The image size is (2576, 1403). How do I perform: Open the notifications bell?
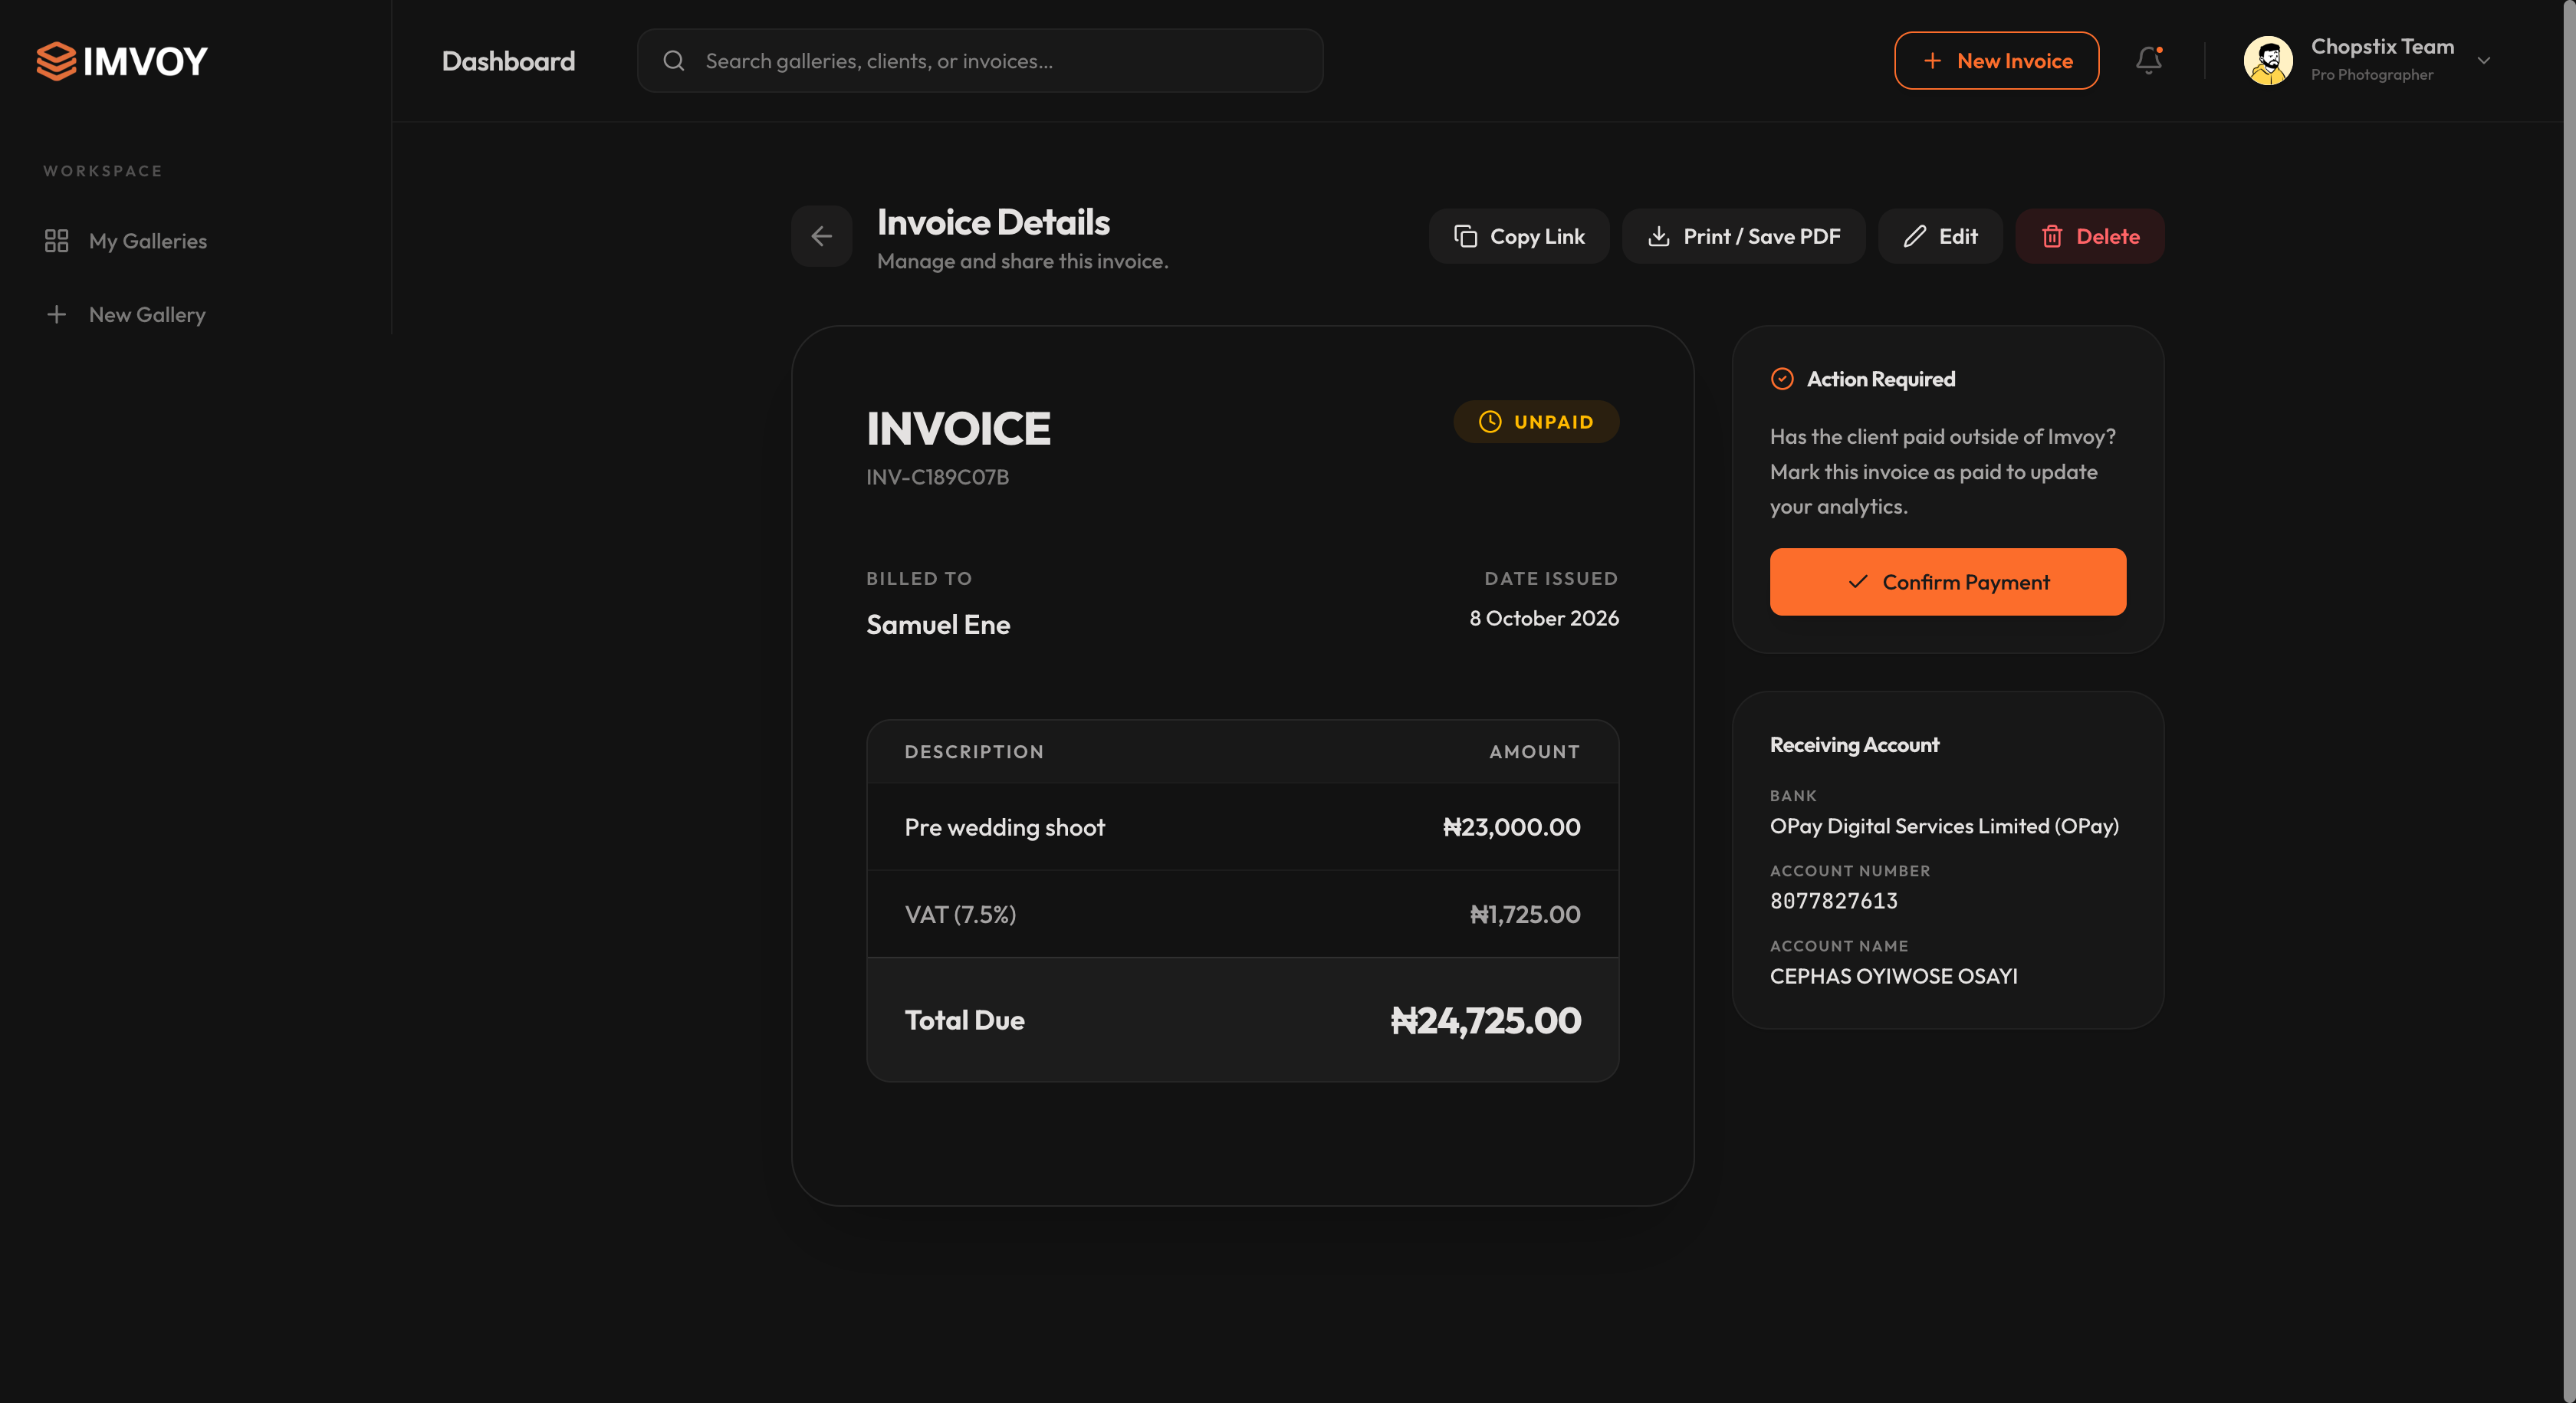tap(2148, 61)
